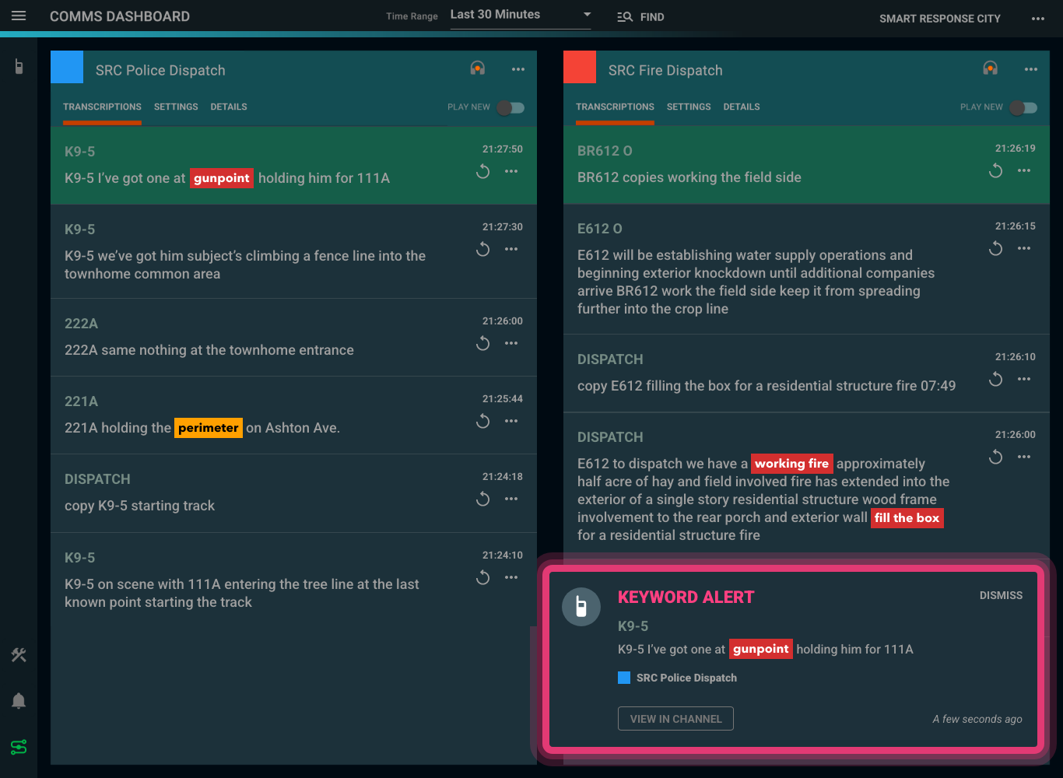Image resolution: width=1063 pixels, height=778 pixels.
Task: Open ellipsis for E612 O 21:26:15 message
Action: click(x=1024, y=248)
